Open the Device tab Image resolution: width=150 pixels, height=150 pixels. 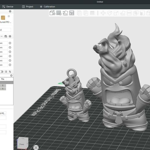8,7
